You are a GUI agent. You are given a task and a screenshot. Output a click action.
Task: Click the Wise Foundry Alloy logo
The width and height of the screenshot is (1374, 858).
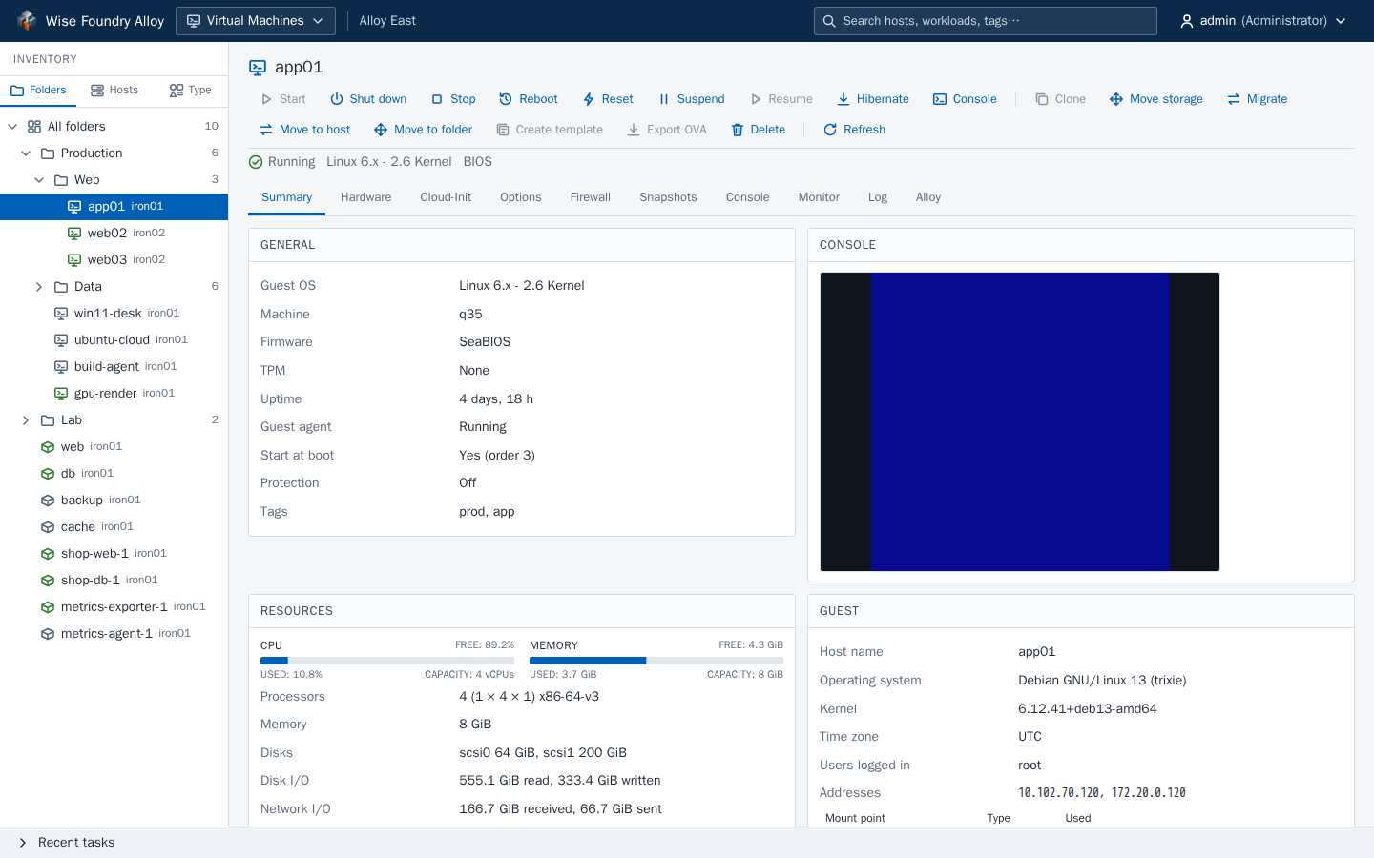[27, 21]
